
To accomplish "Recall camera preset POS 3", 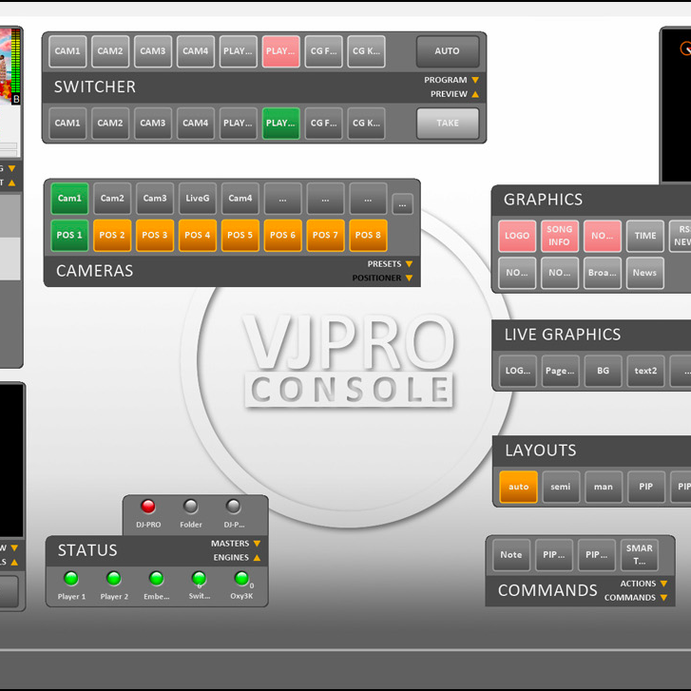I will point(155,236).
